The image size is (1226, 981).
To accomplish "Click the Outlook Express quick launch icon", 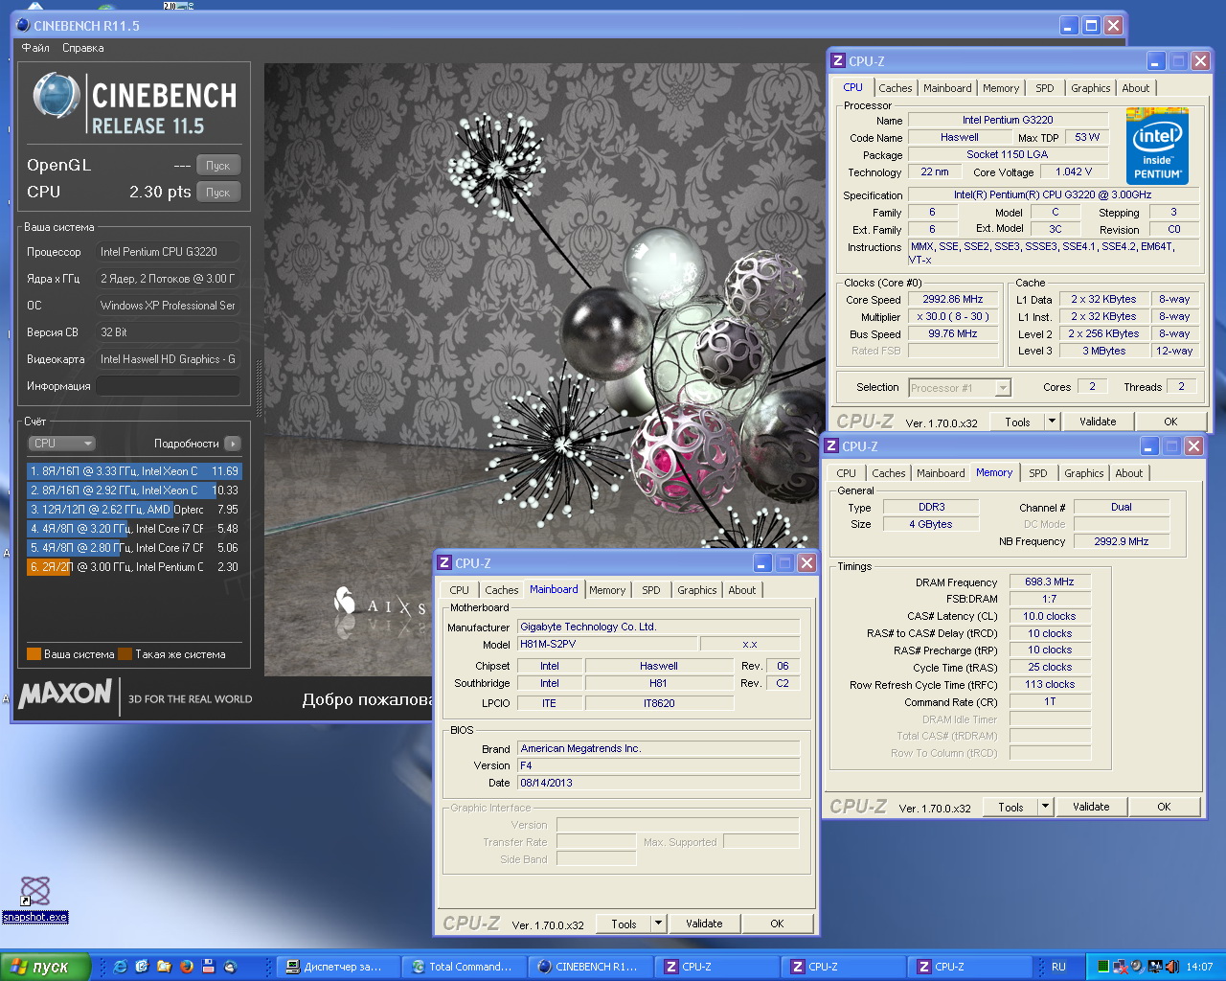I will (x=142, y=967).
